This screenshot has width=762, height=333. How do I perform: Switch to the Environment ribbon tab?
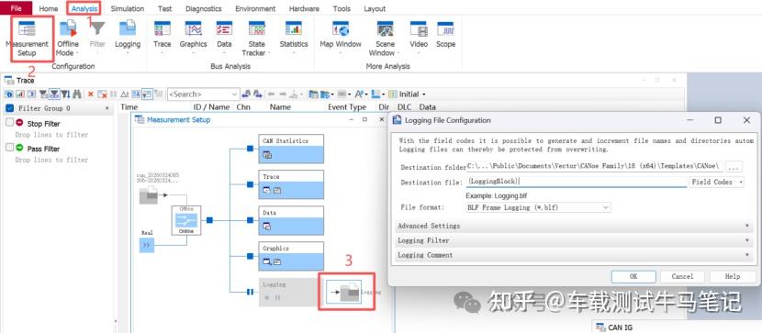coord(255,9)
